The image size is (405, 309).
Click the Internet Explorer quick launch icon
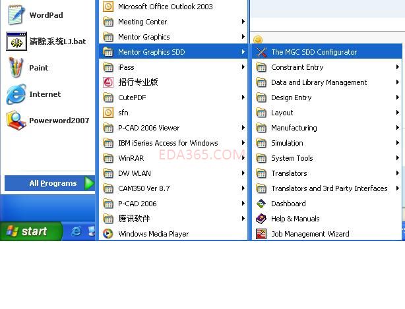coord(77,231)
